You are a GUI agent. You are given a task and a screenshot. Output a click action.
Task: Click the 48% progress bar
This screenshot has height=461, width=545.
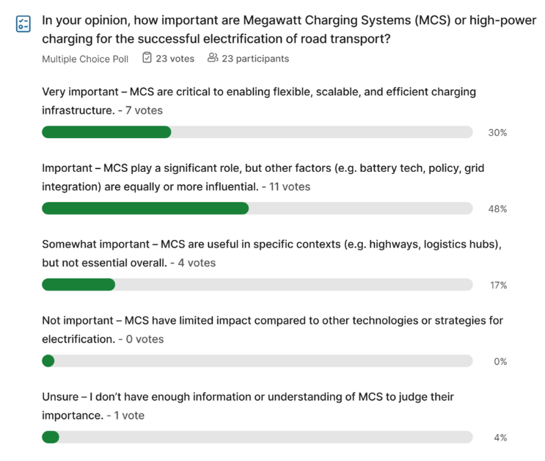pos(257,208)
